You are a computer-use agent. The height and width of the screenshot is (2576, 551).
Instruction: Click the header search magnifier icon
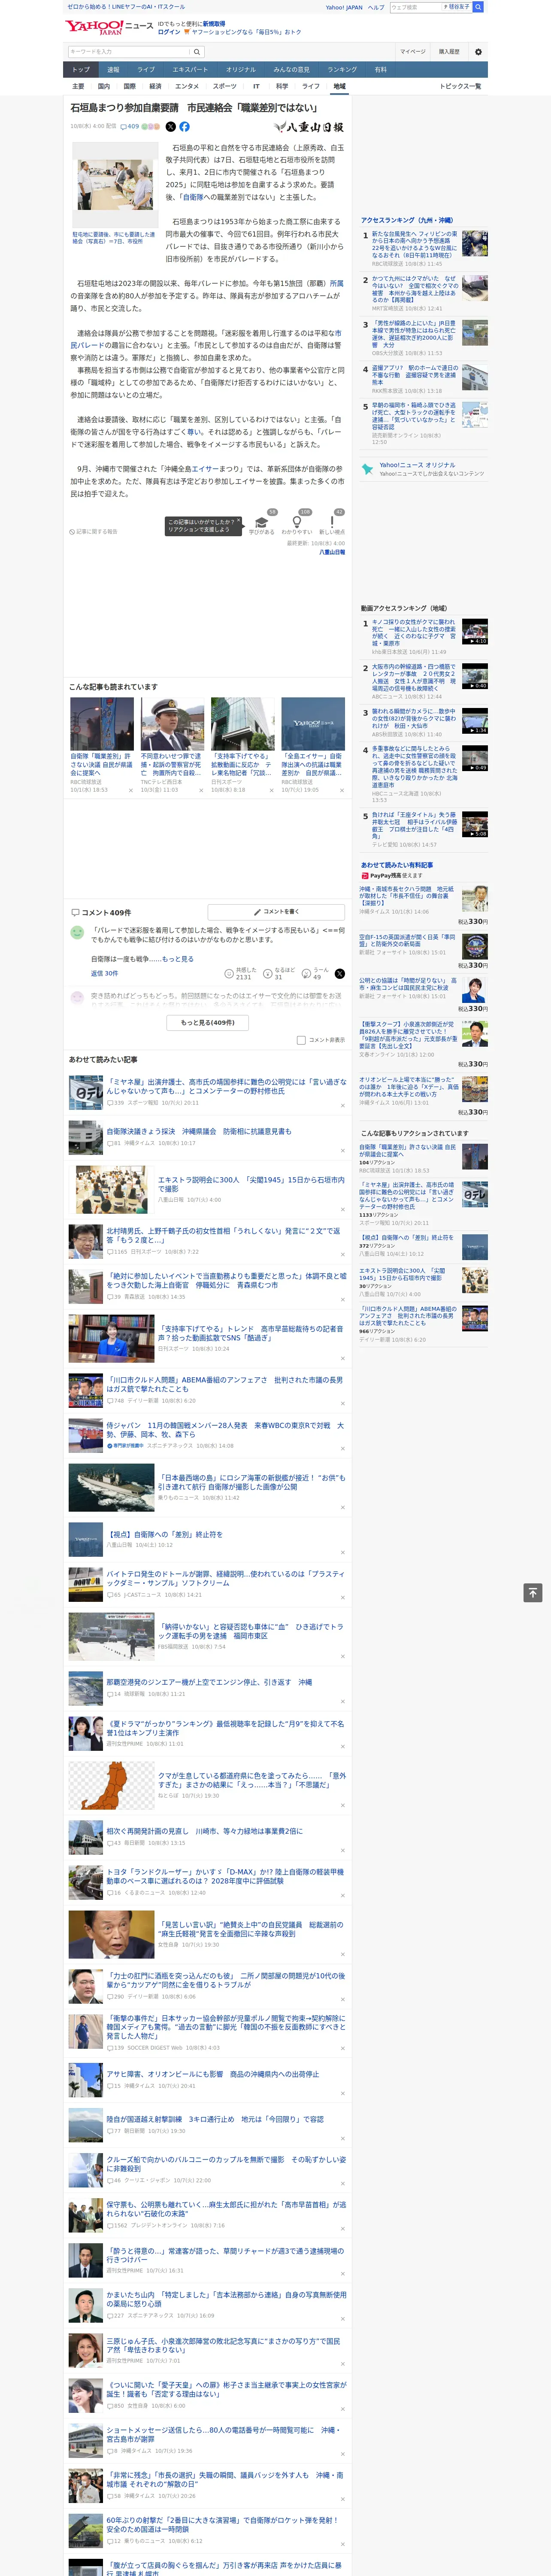(197, 51)
